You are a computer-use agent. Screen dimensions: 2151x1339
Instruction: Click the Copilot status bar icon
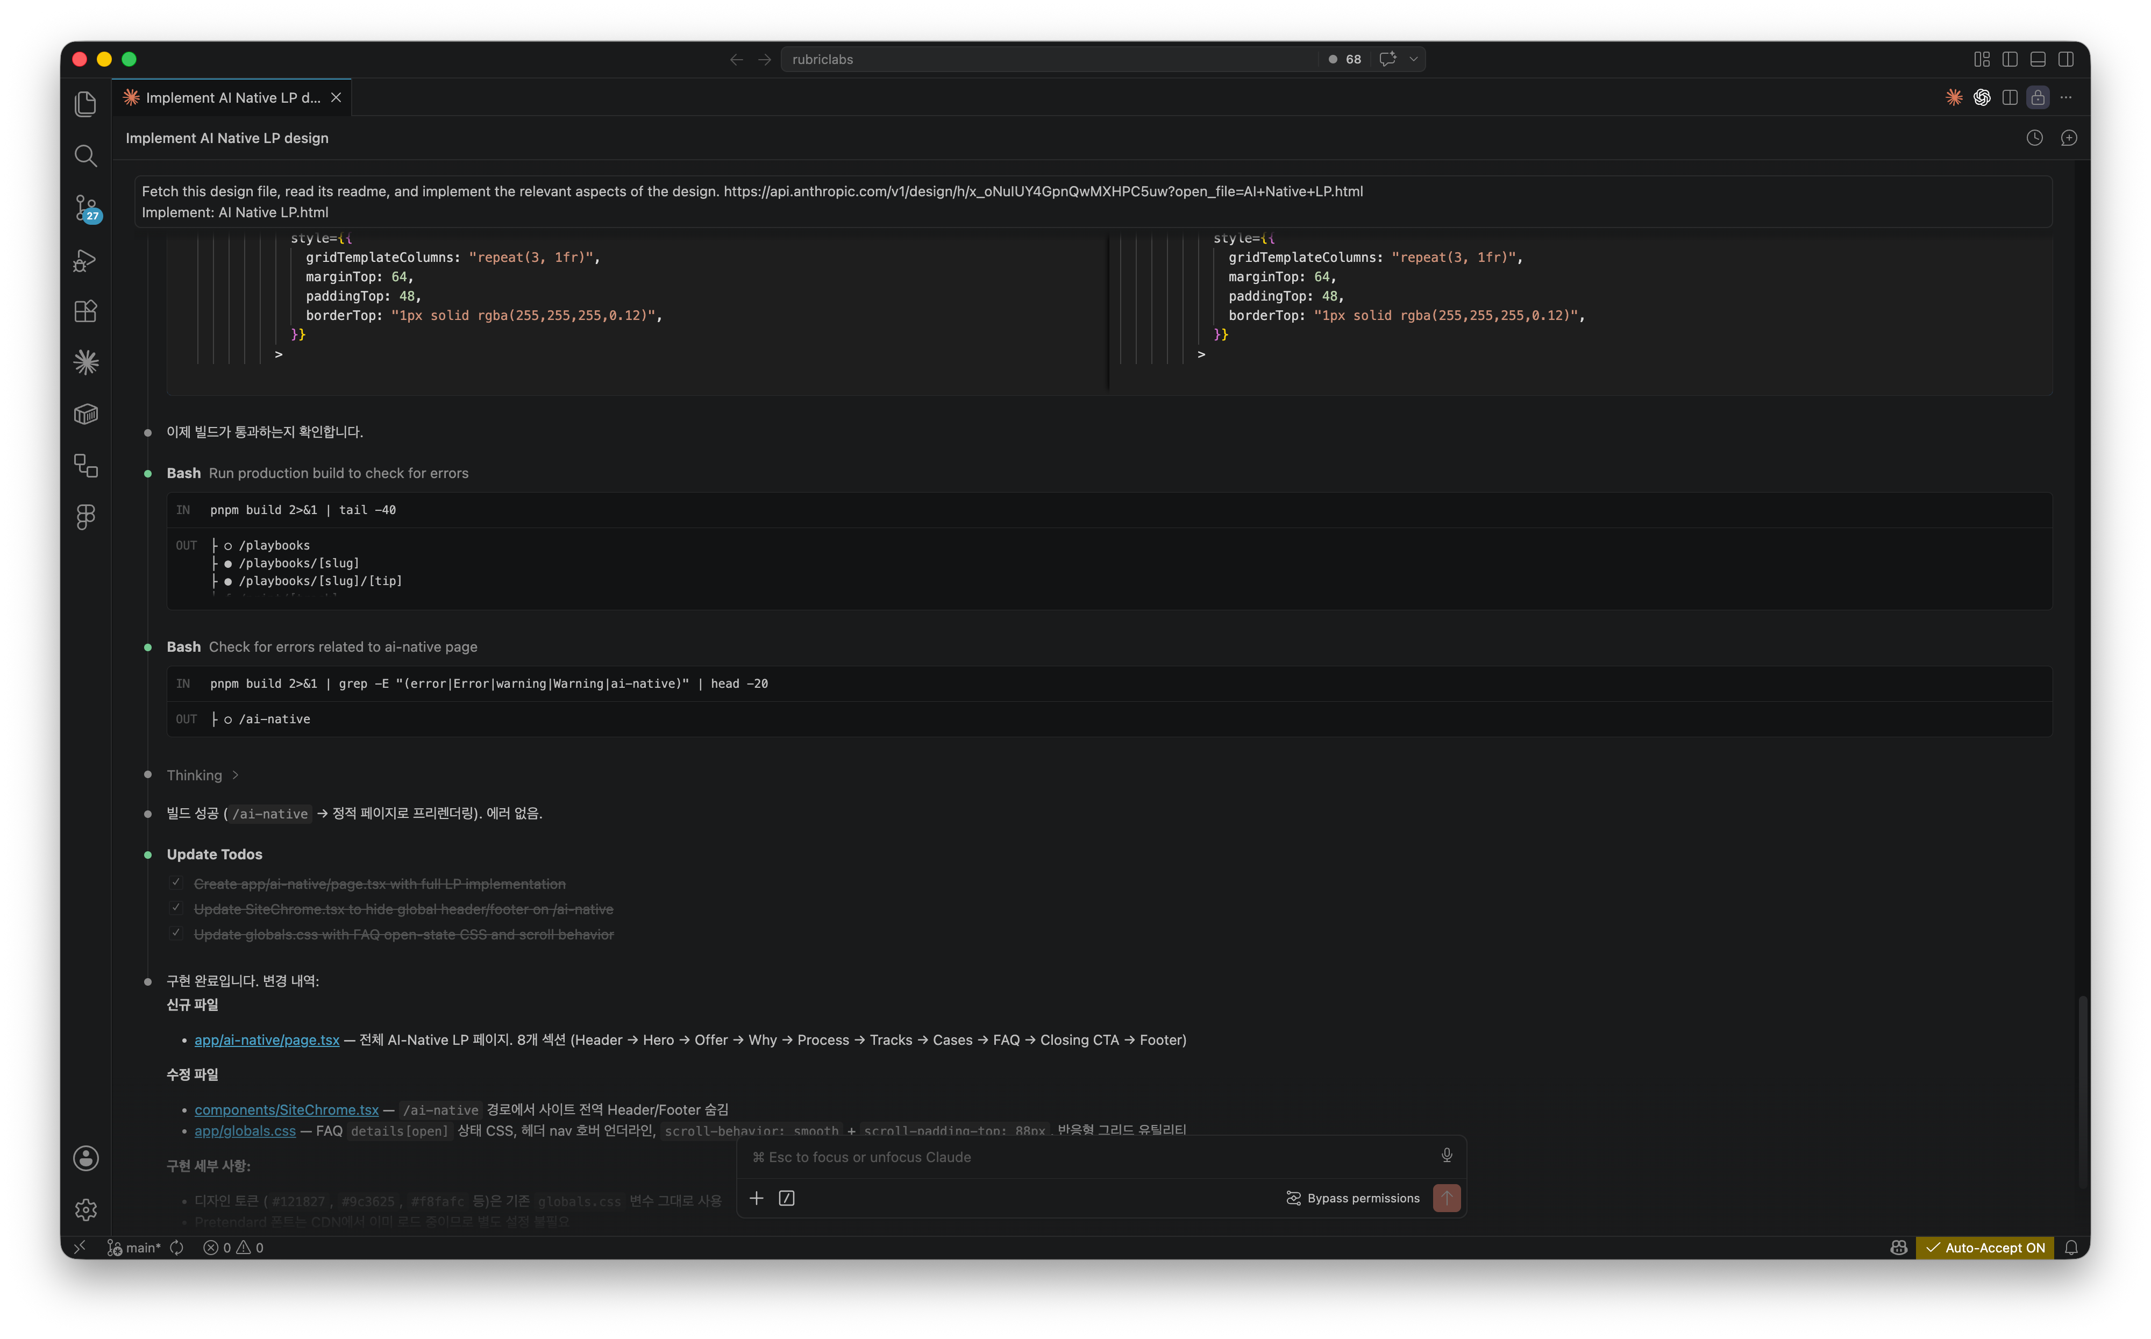[x=1899, y=1247]
